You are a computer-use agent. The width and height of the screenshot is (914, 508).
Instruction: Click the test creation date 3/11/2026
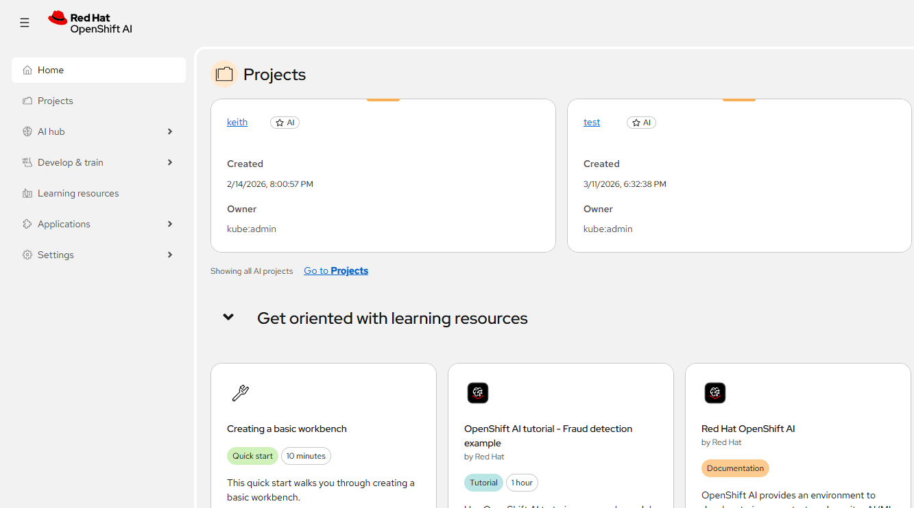(x=625, y=184)
